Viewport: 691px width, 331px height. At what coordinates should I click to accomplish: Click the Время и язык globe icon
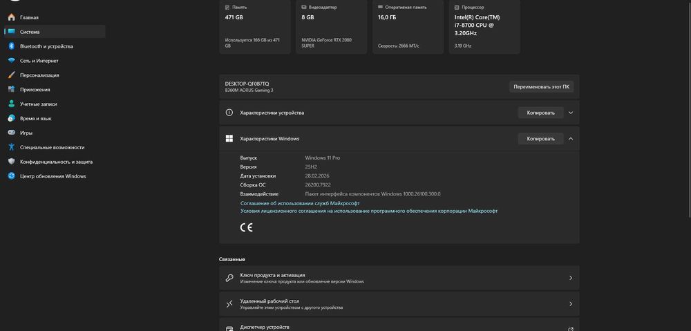(11, 119)
